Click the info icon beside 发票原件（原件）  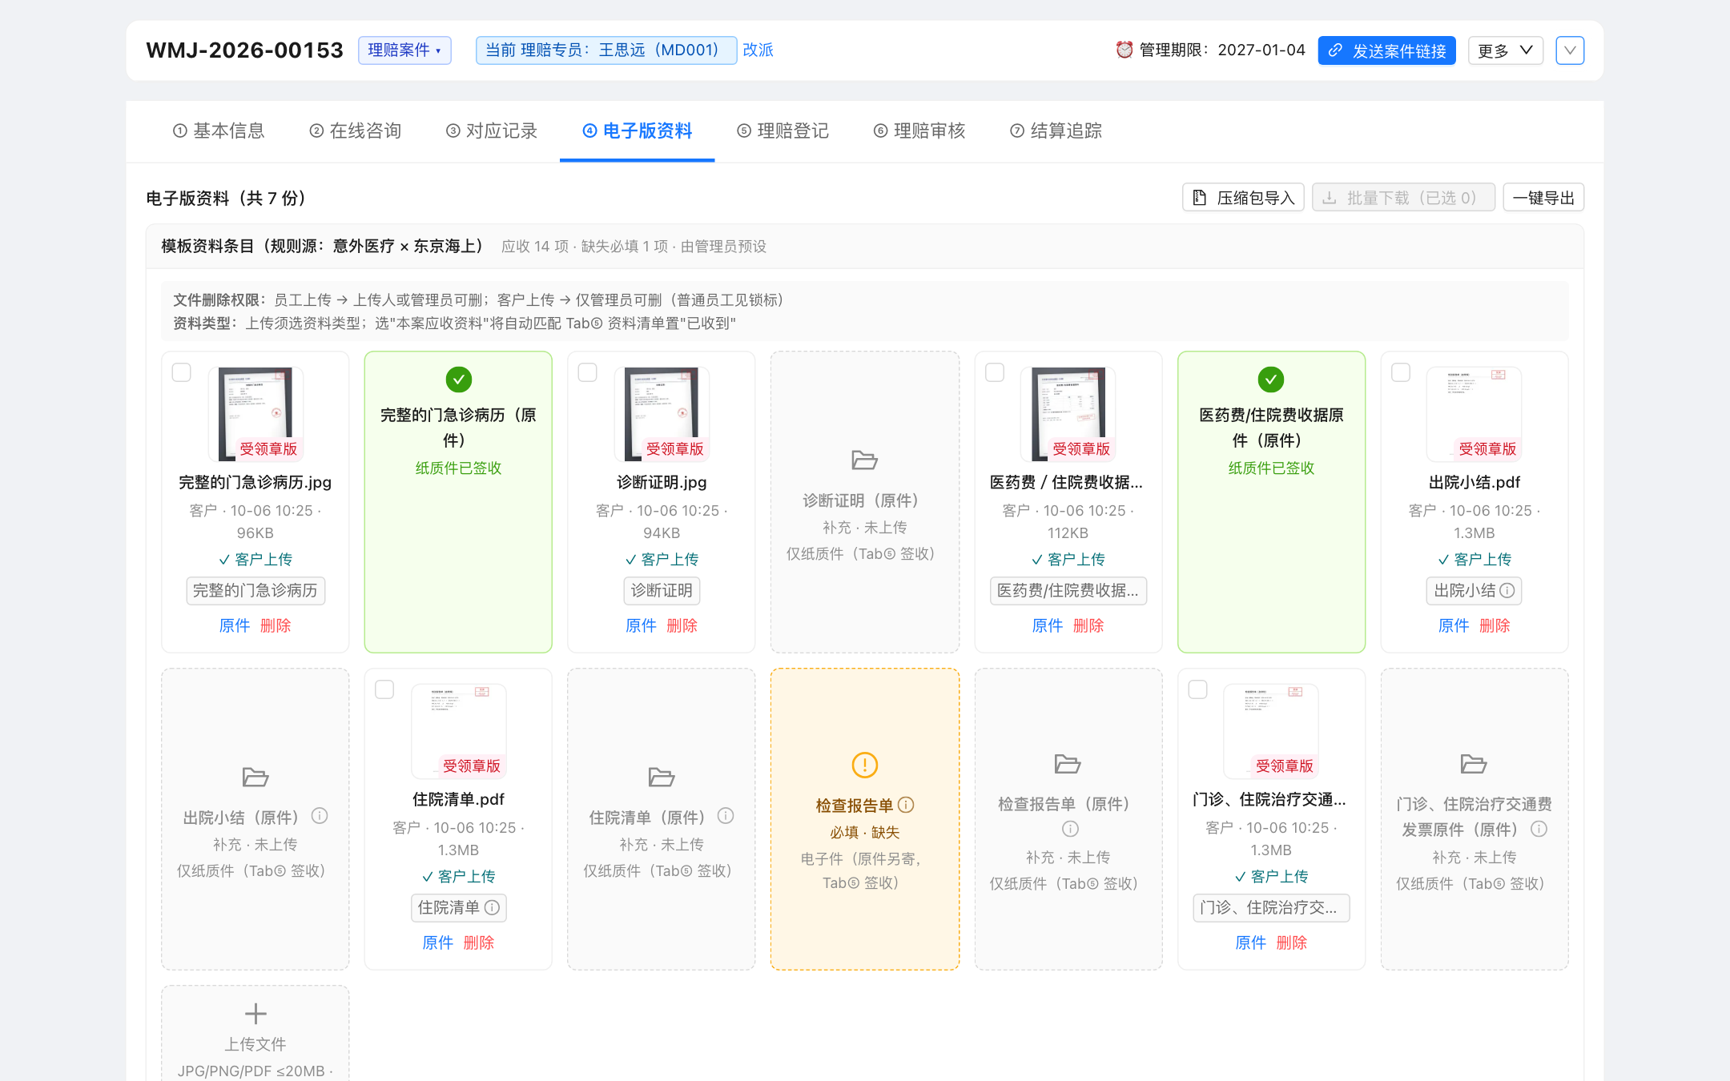click(1539, 829)
